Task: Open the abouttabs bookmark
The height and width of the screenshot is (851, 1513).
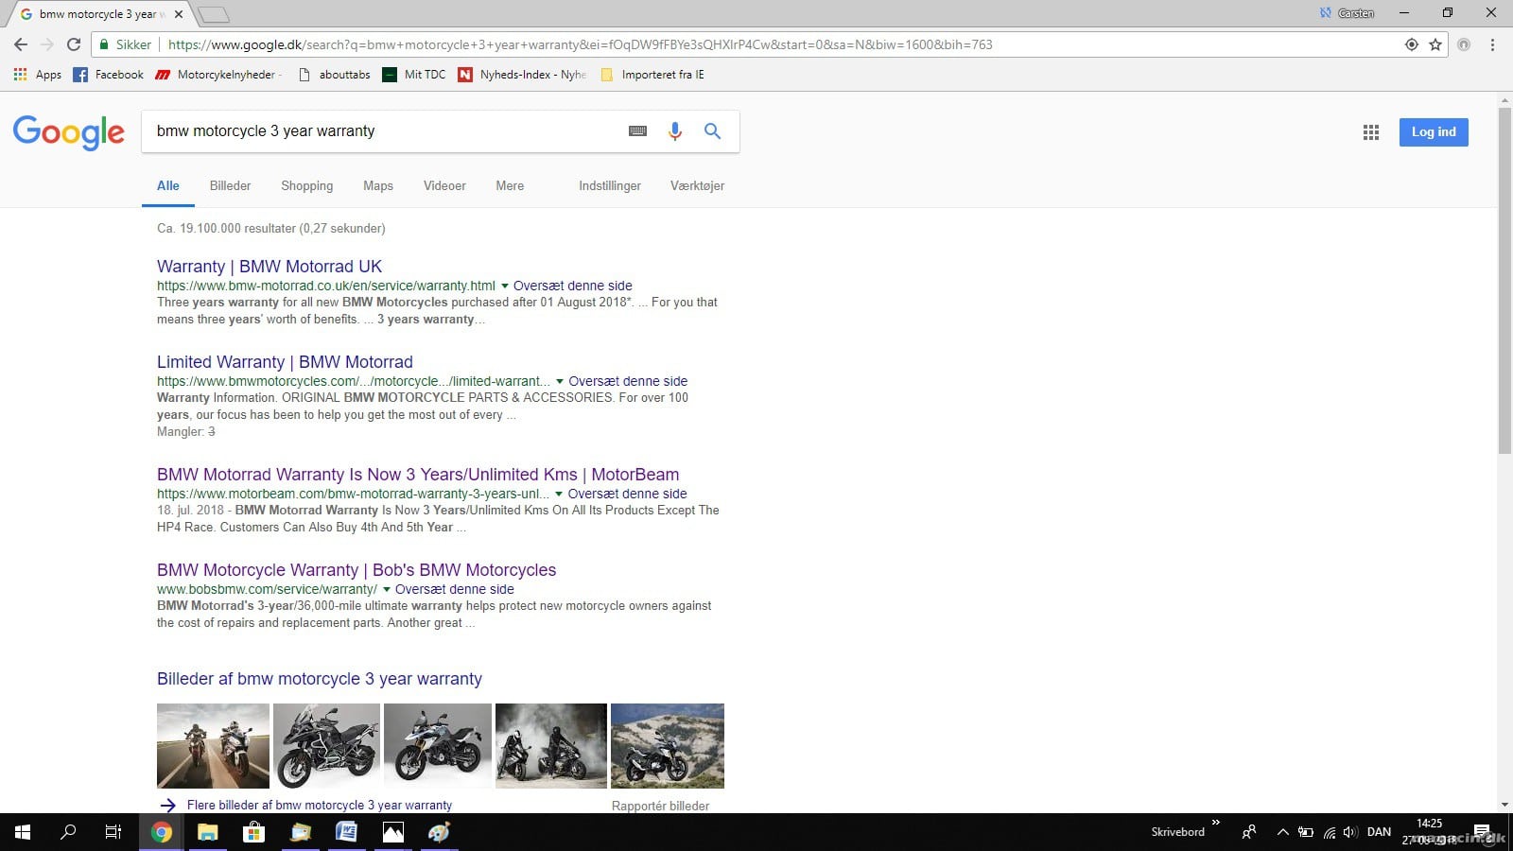Action: pyautogui.click(x=335, y=75)
